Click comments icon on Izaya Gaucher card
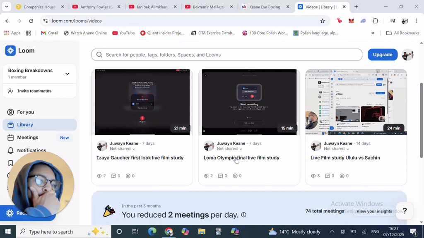The width and height of the screenshot is (424, 238). click(x=113, y=176)
